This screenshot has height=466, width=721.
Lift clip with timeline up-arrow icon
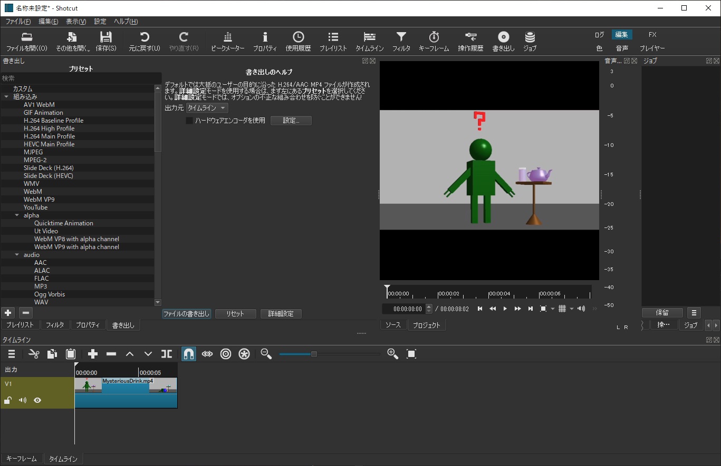(130, 354)
